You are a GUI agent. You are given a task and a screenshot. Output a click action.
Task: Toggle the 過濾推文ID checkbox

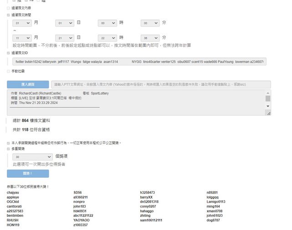tap(8, 53)
